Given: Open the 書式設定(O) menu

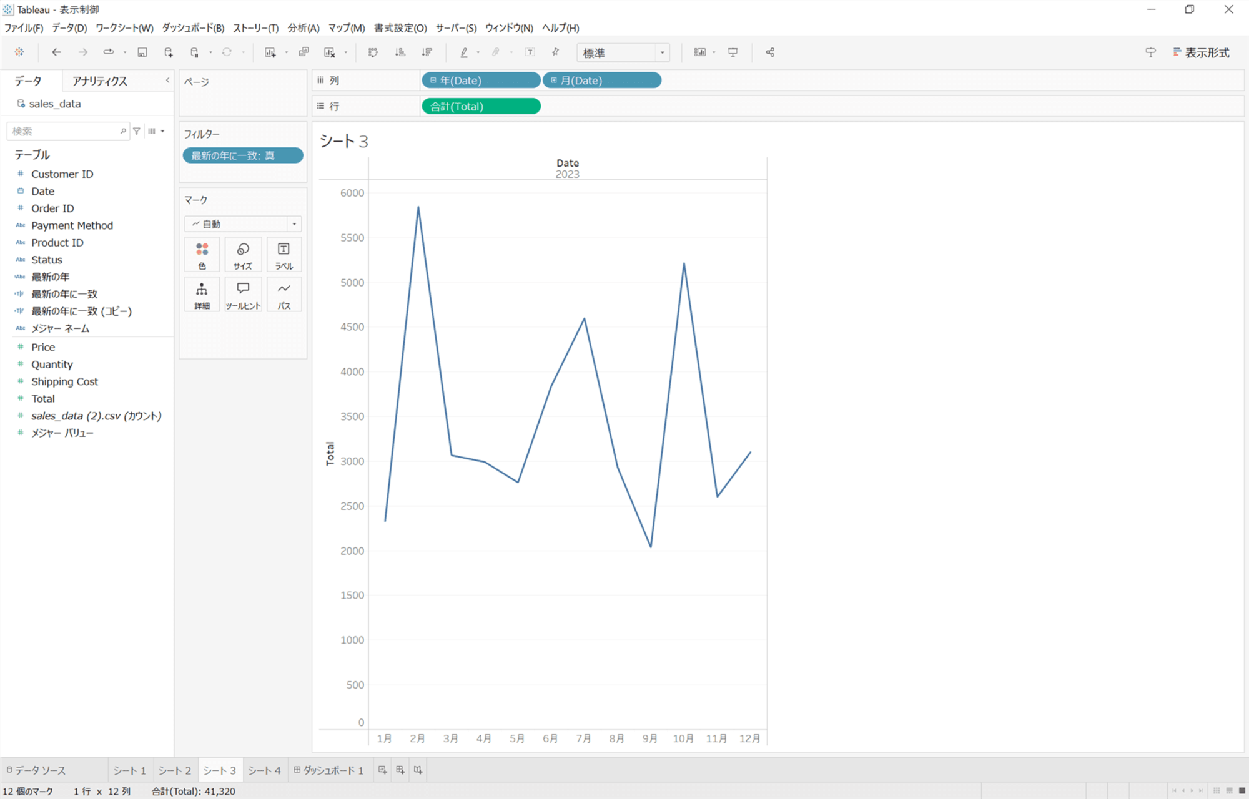Looking at the screenshot, I should (400, 28).
